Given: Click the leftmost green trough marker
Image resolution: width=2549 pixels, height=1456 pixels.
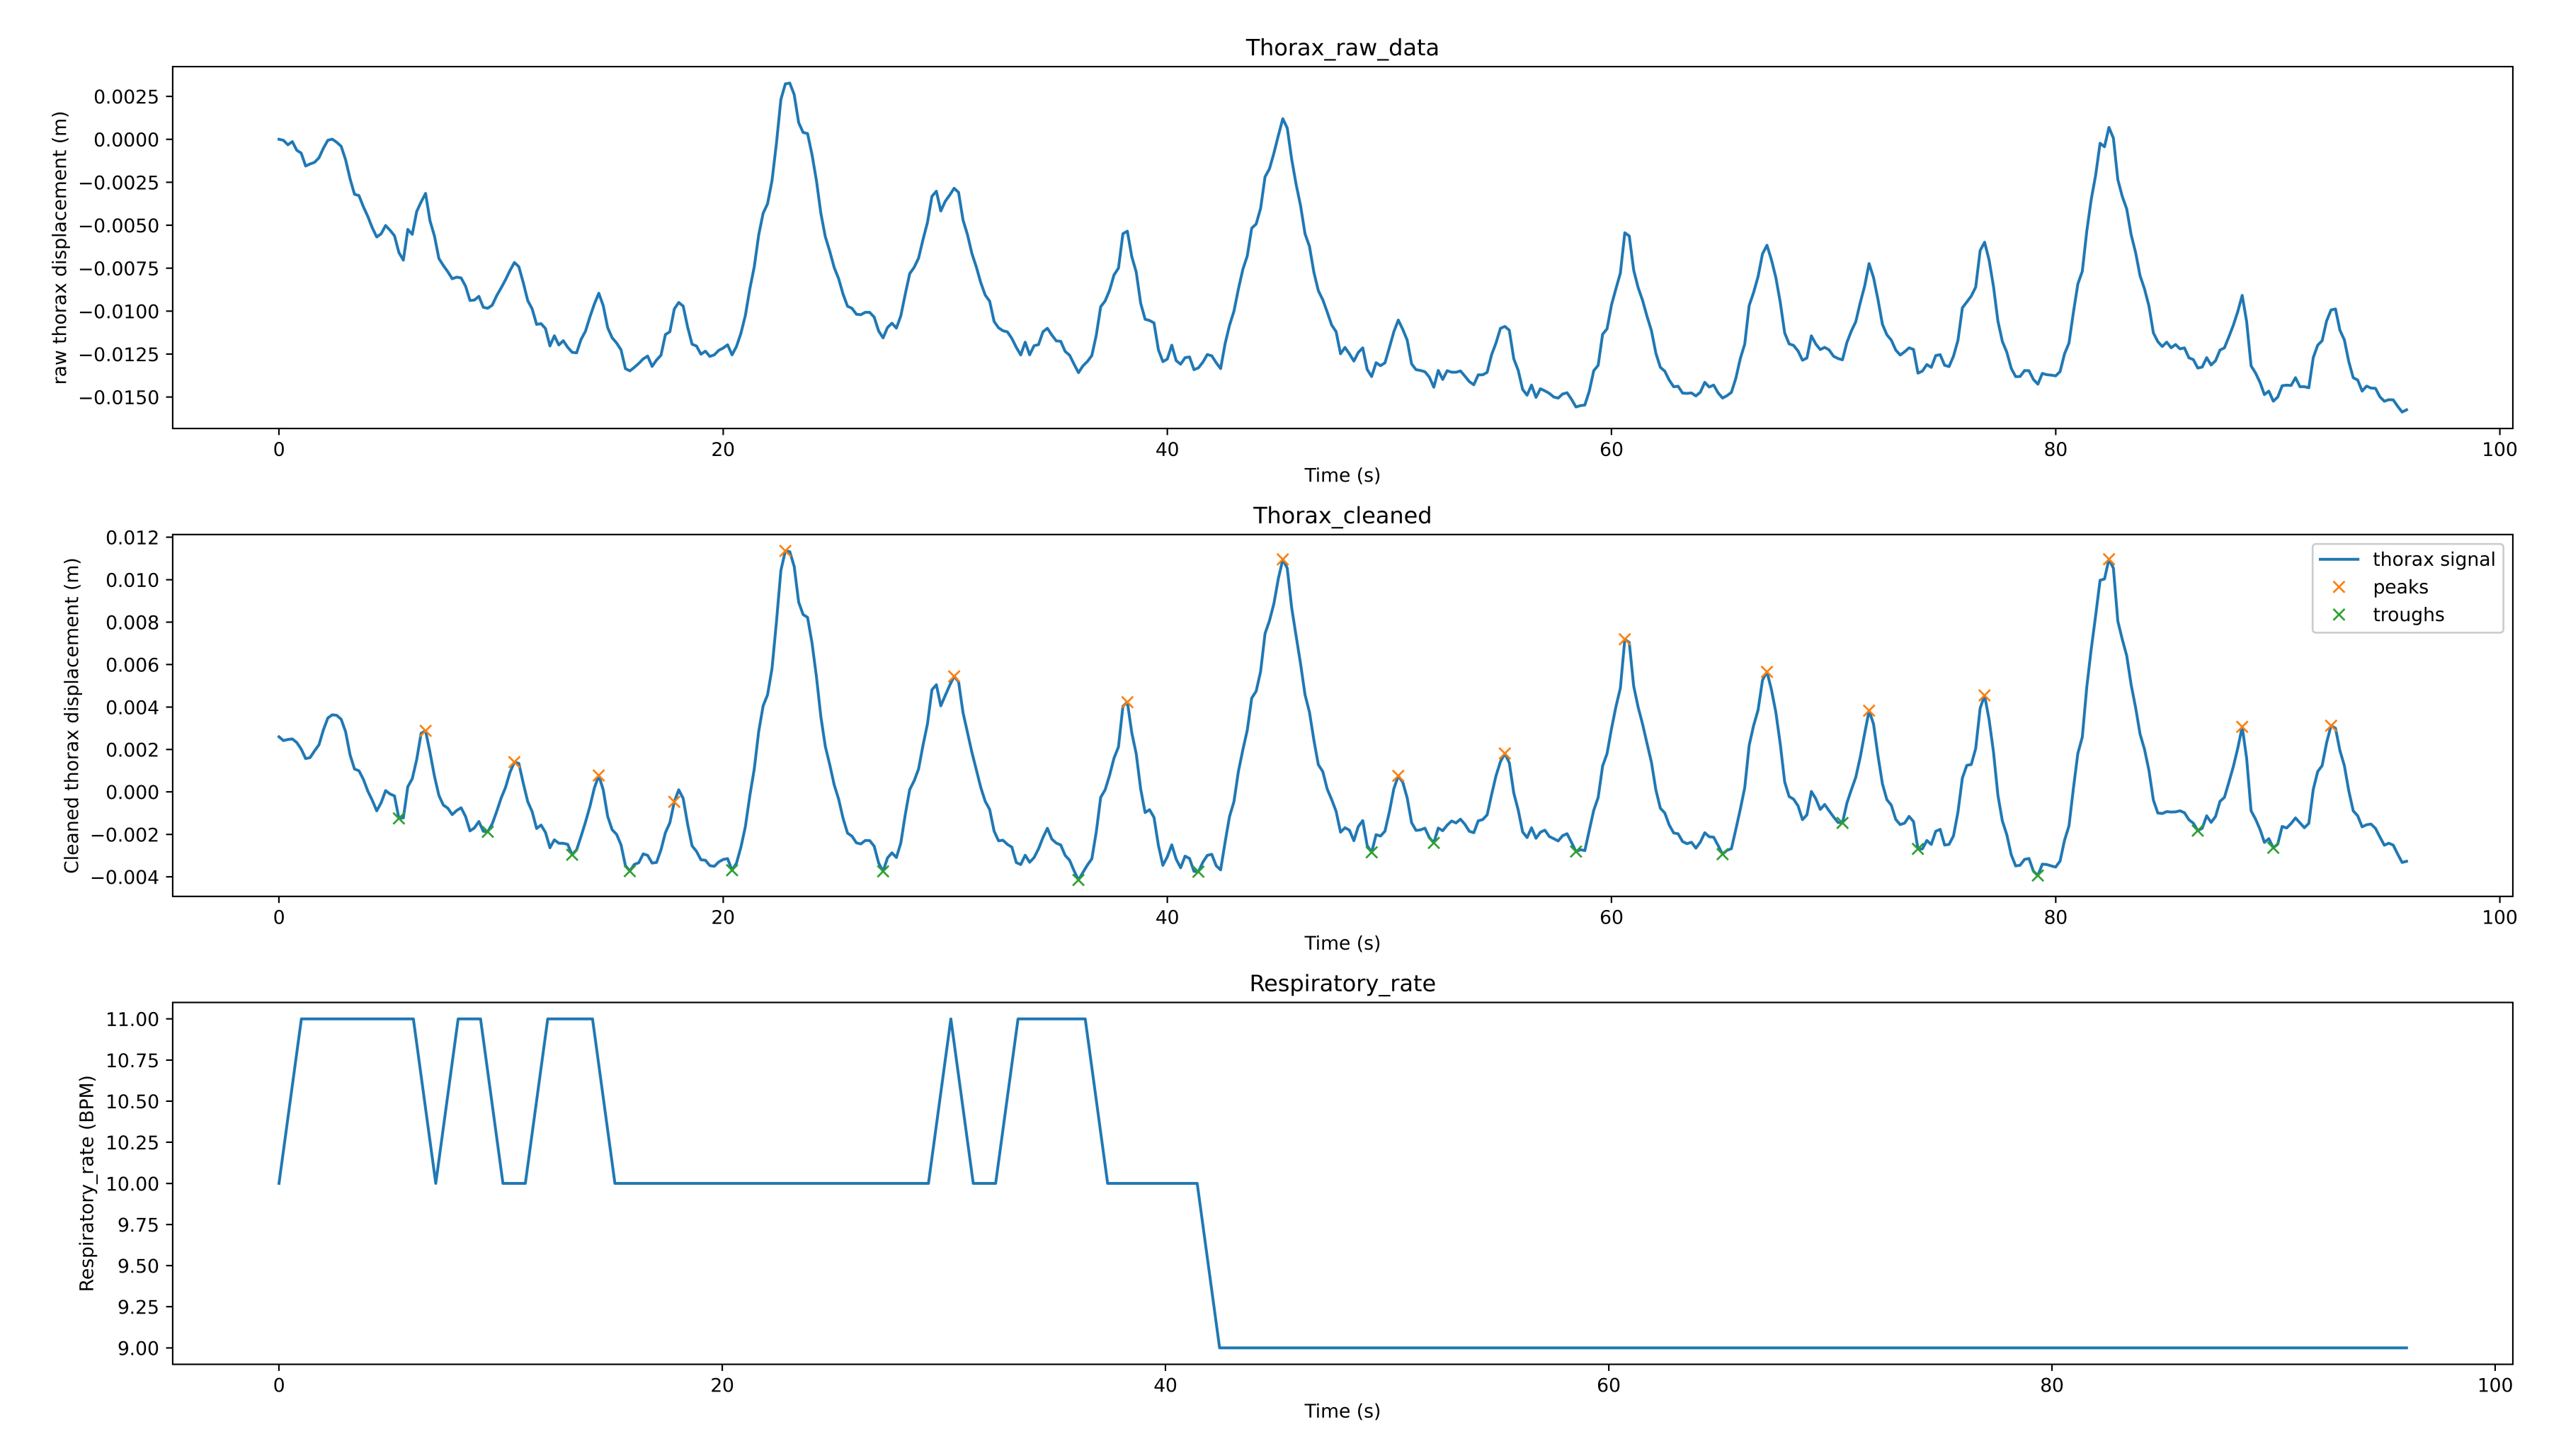Looking at the screenshot, I should click(399, 818).
